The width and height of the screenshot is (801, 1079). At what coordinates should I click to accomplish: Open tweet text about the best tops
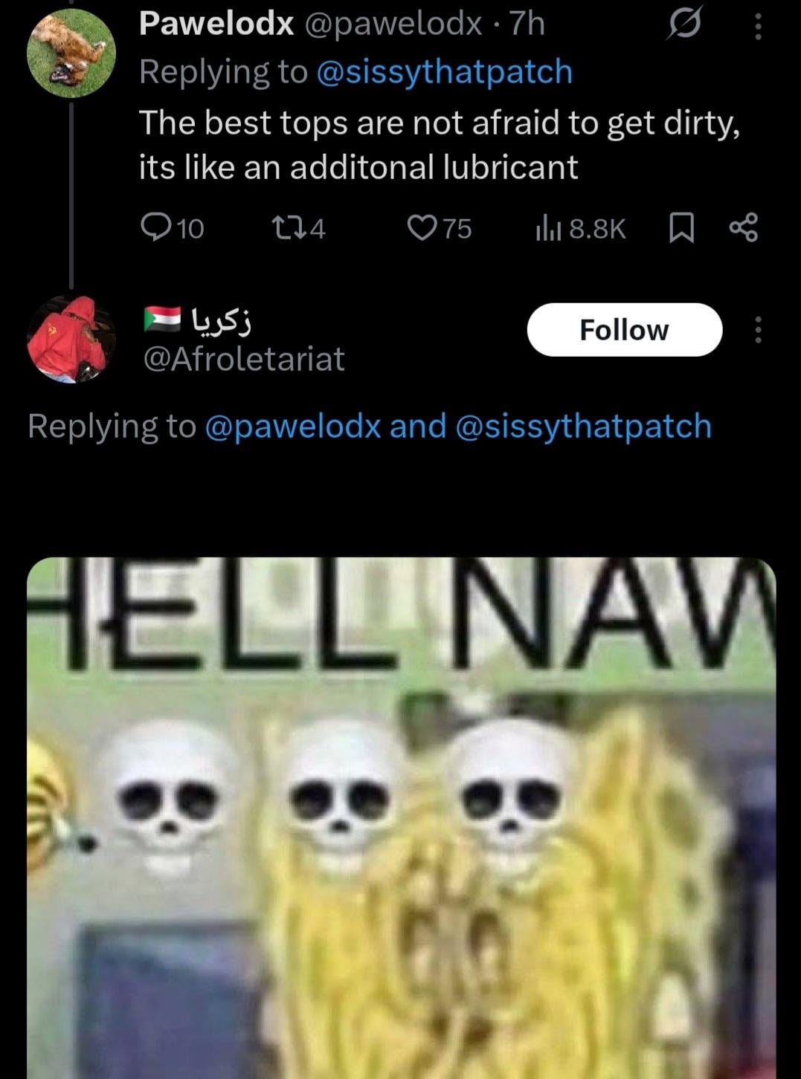pyautogui.click(x=440, y=144)
